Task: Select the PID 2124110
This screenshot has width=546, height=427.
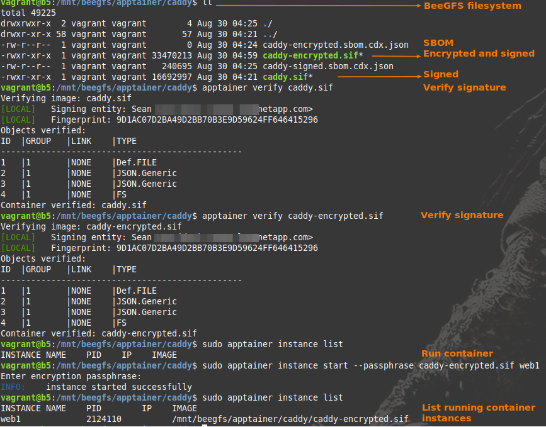Action: 104,419
